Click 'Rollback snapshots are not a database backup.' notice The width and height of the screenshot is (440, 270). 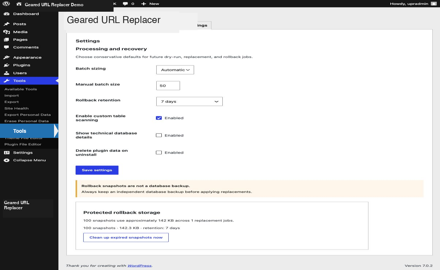pos(135,186)
